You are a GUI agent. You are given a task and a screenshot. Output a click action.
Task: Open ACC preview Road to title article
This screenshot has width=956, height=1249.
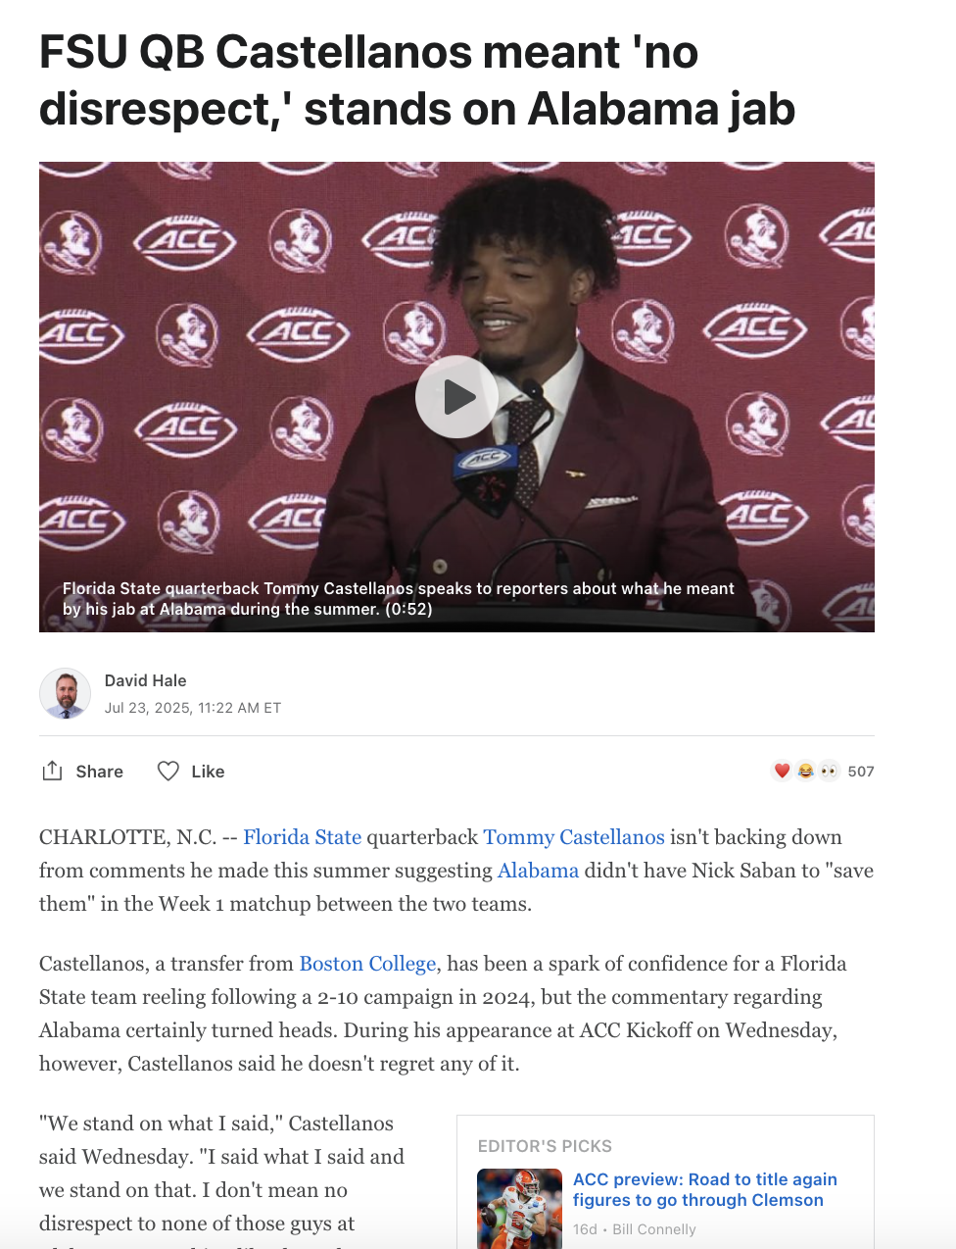point(705,1189)
